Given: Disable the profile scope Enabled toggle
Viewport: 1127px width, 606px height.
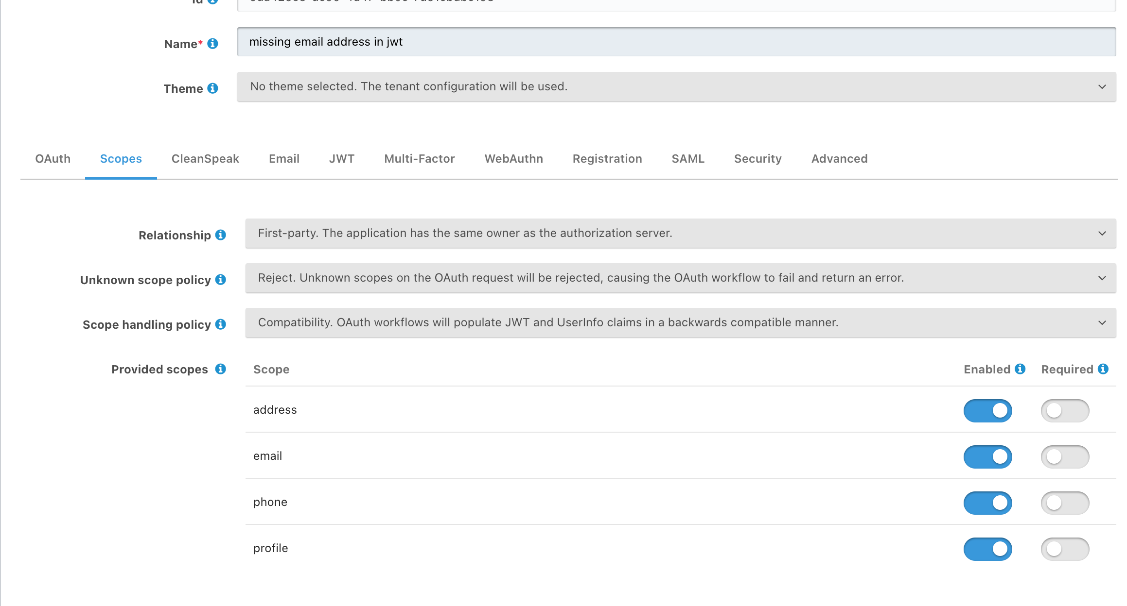Looking at the screenshot, I should click(x=987, y=549).
